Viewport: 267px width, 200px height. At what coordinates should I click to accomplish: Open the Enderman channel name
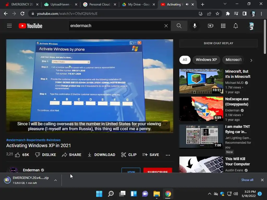[31, 170]
